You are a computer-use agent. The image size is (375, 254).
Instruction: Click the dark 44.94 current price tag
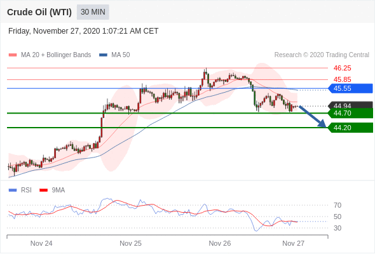click(350, 105)
